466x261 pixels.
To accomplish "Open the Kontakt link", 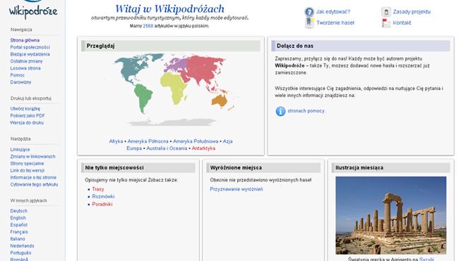I will pyautogui.click(x=402, y=23).
